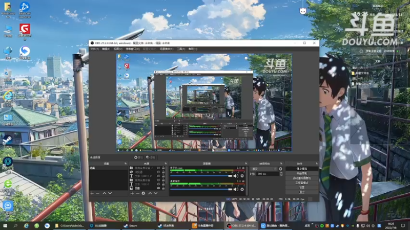Open source properties gear below sources list
410x230 pixels.
click(143, 193)
